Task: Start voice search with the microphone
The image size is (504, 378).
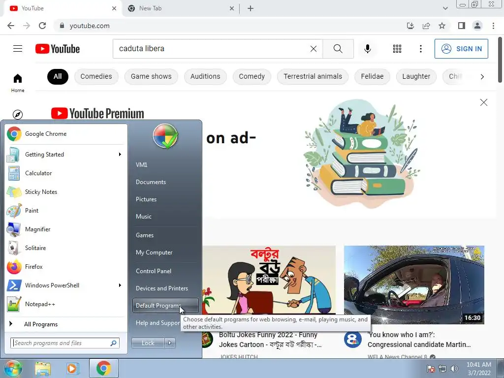Action: [367, 49]
